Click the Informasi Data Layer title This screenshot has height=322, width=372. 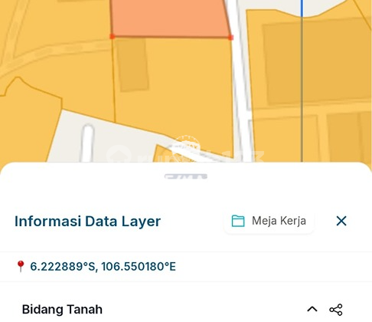pos(87,222)
